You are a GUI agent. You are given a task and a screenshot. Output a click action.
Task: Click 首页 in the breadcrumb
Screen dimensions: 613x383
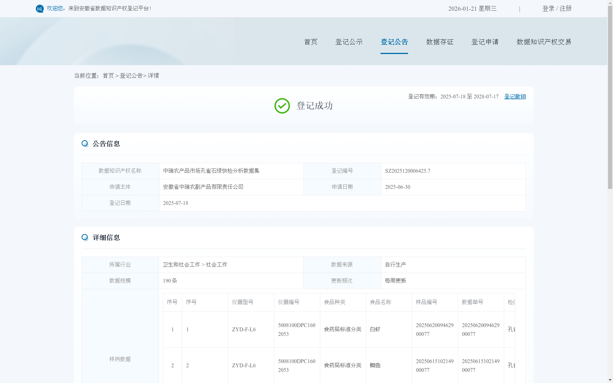(x=108, y=76)
